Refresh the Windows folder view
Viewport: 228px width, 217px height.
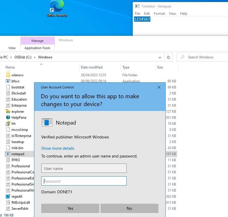point(168,57)
